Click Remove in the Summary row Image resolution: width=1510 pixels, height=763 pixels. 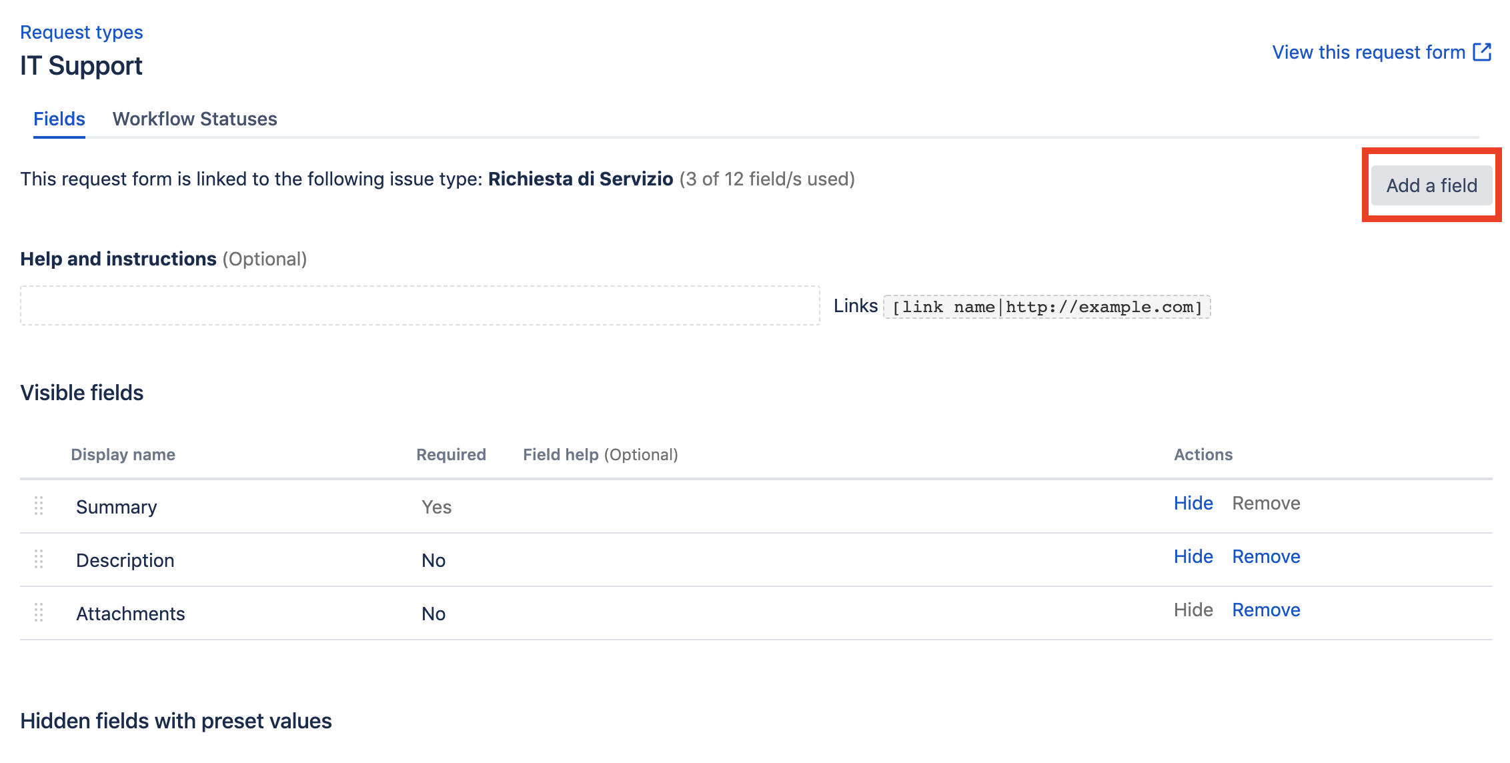1266,503
